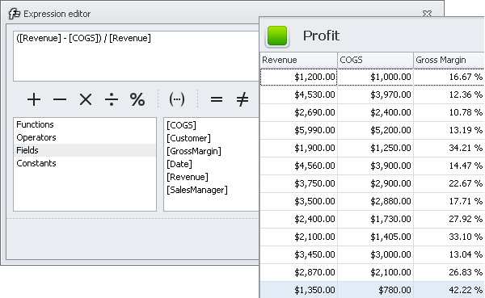Select Functions category in list
Screen dimensions: 485x298
85,124
